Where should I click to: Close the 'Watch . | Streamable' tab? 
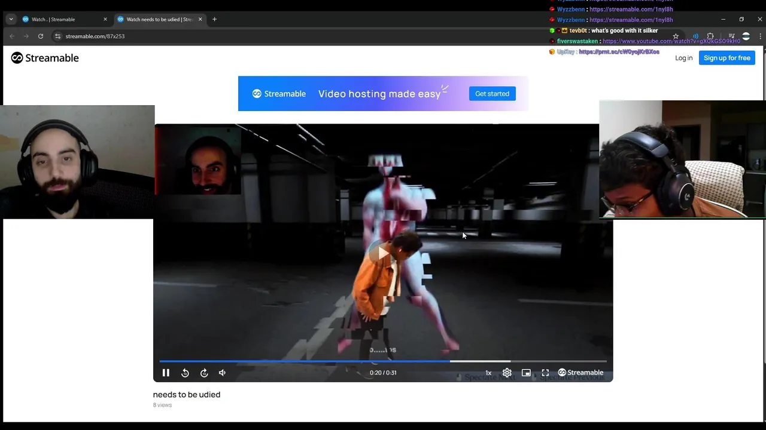coord(105,19)
